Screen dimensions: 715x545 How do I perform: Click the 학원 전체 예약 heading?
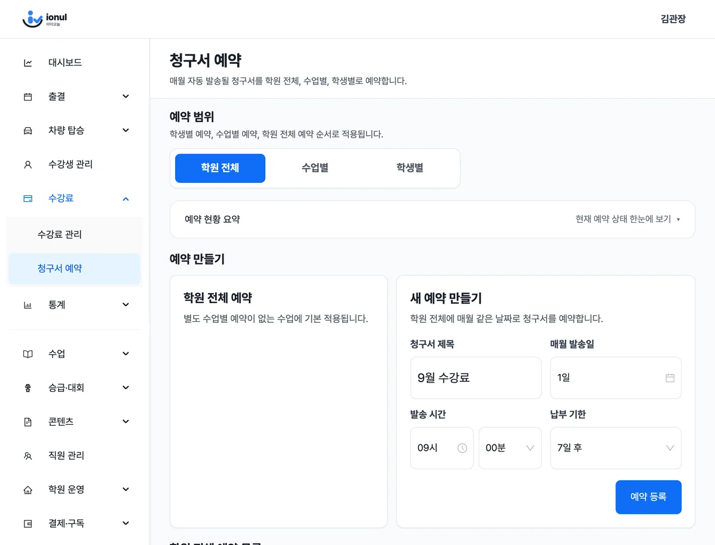click(x=217, y=298)
